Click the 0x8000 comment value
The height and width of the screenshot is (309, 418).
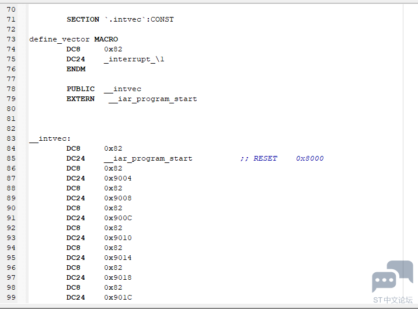[x=310, y=158]
